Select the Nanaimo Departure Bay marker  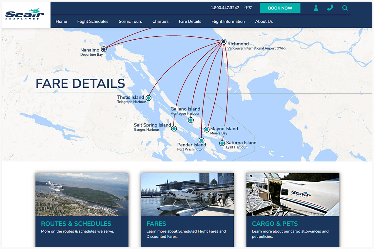click(x=104, y=49)
